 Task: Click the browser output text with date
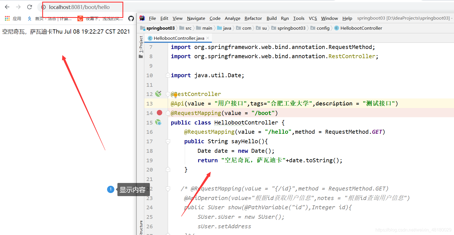[x=66, y=32]
